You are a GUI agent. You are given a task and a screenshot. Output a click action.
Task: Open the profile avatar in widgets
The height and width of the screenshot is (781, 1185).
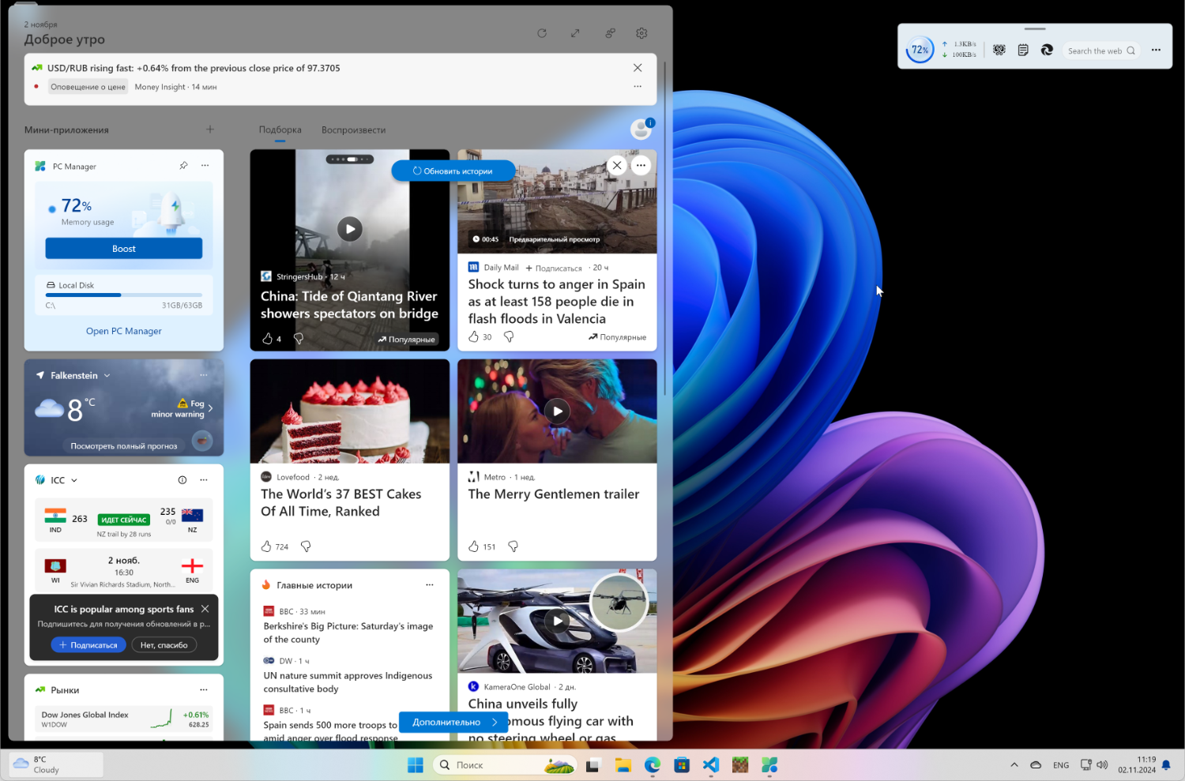(x=641, y=130)
